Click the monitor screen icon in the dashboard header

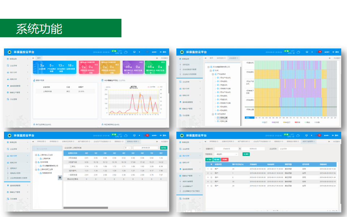tap(134, 52)
